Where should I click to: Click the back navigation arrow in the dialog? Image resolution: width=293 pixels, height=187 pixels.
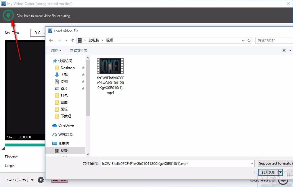pyautogui.click(x=51, y=40)
